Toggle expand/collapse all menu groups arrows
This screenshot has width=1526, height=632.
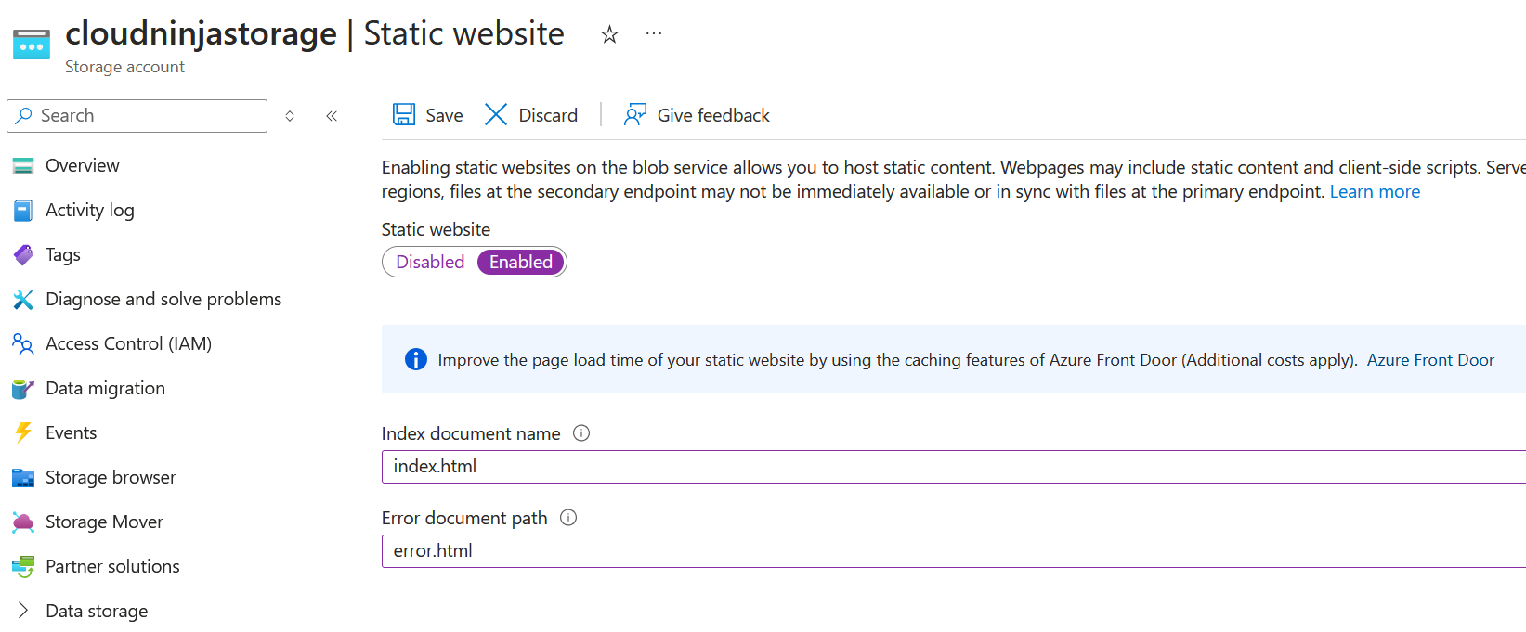coord(290,116)
